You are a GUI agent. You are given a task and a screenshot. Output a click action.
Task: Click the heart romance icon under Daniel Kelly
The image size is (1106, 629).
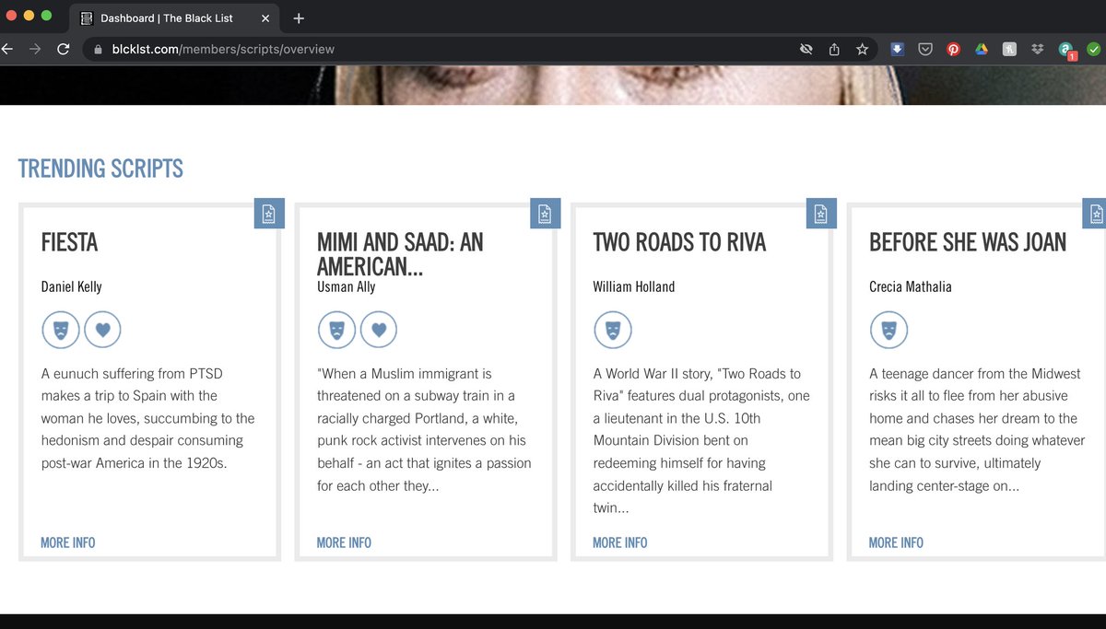coord(102,330)
